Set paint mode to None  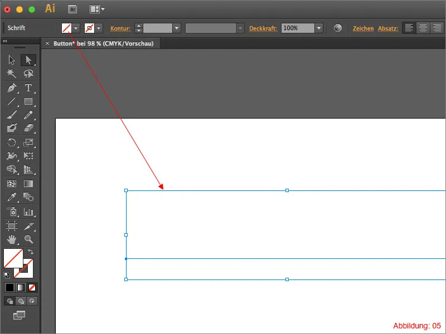click(32, 287)
